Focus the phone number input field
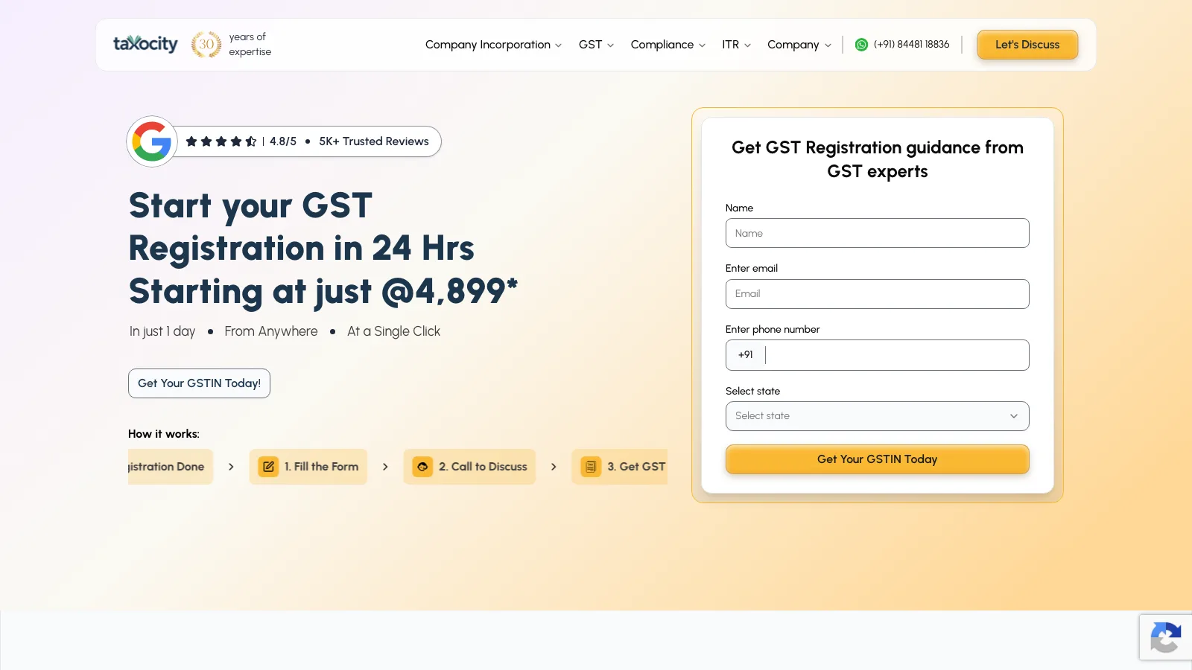 pos(897,355)
